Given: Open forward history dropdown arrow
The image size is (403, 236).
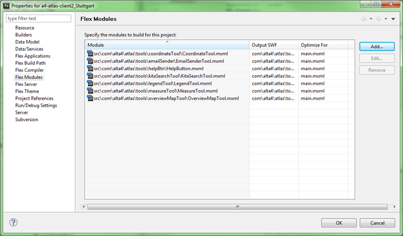Looking at the screenshot, I should tap(386, 19).
